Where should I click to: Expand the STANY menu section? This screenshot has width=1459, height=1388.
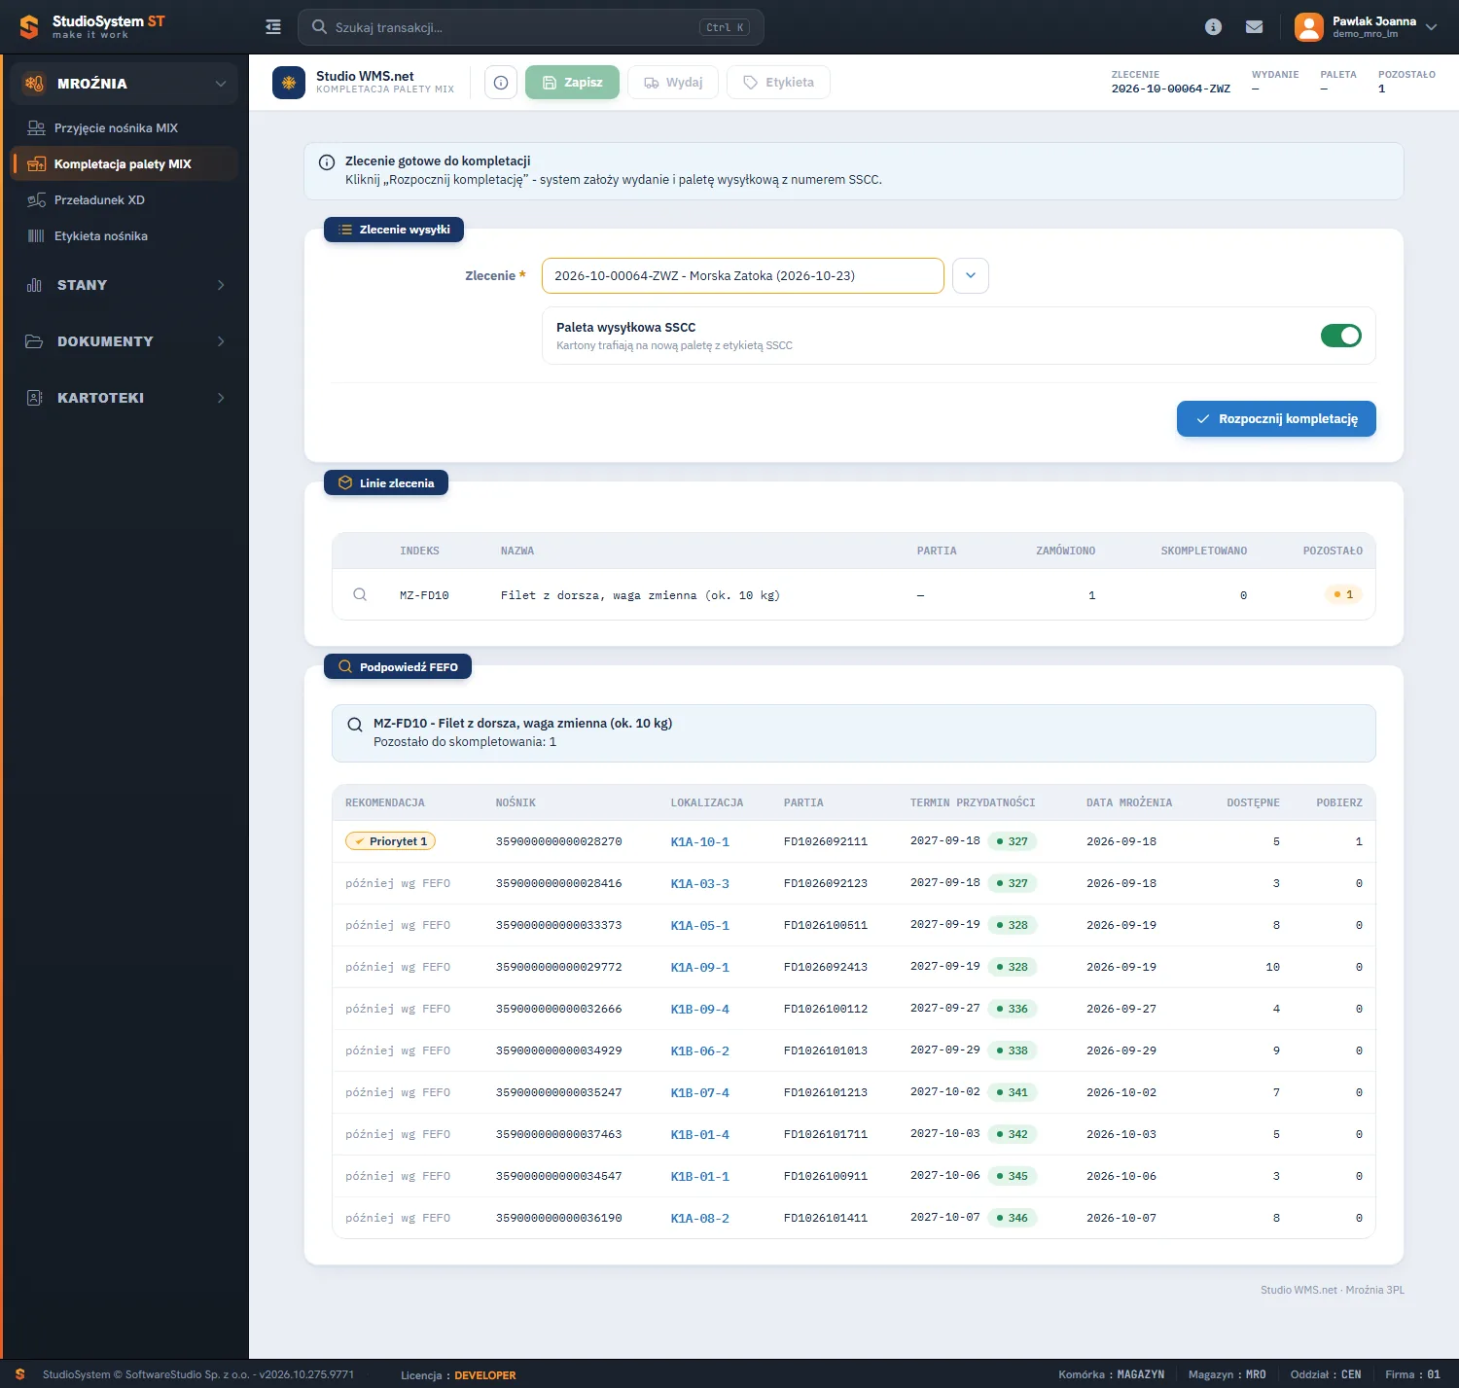click(x=125, y=285)
